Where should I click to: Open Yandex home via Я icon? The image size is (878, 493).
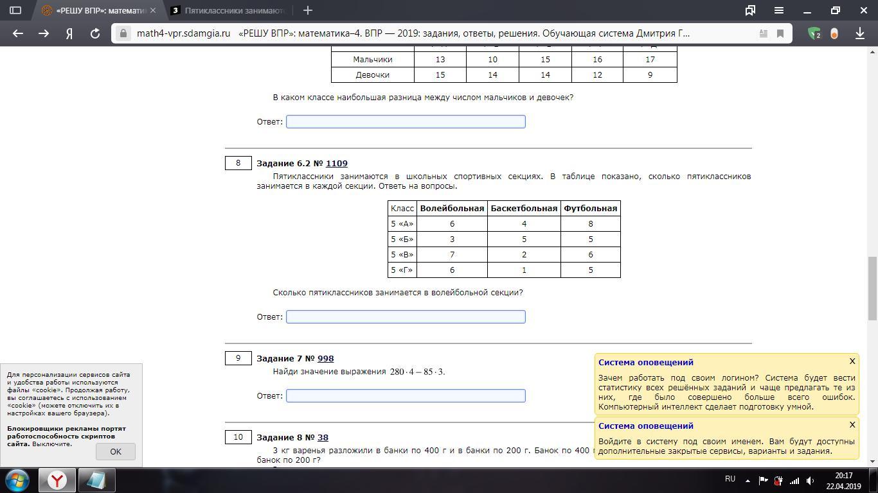click(69, 34)
